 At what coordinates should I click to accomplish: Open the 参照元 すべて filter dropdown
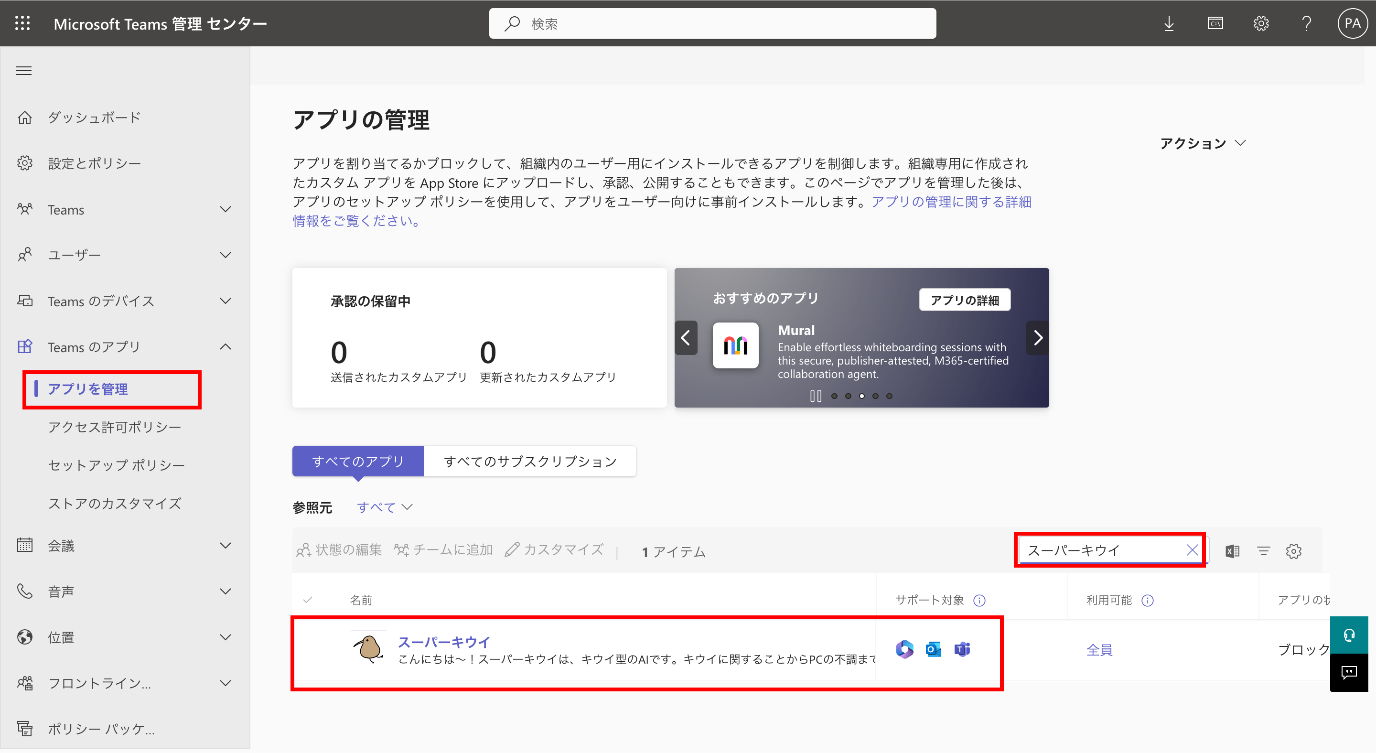point(385,507)
